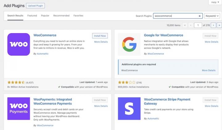Open More Details in required plugins notice

click(x=209, y=70)
